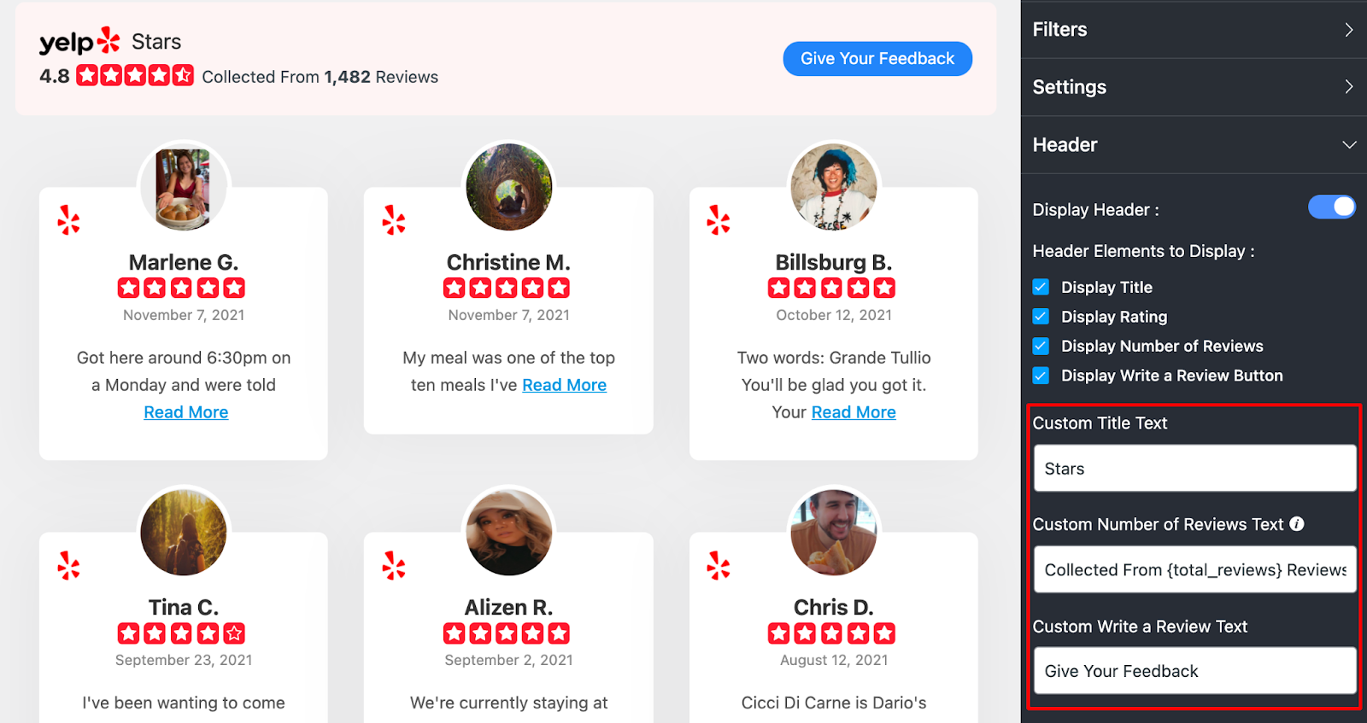Image resolution: width=1367 pixels, height=723 pixels.
Task: Click Yelp burst icon on Alizen R. card
Action: 394,565
